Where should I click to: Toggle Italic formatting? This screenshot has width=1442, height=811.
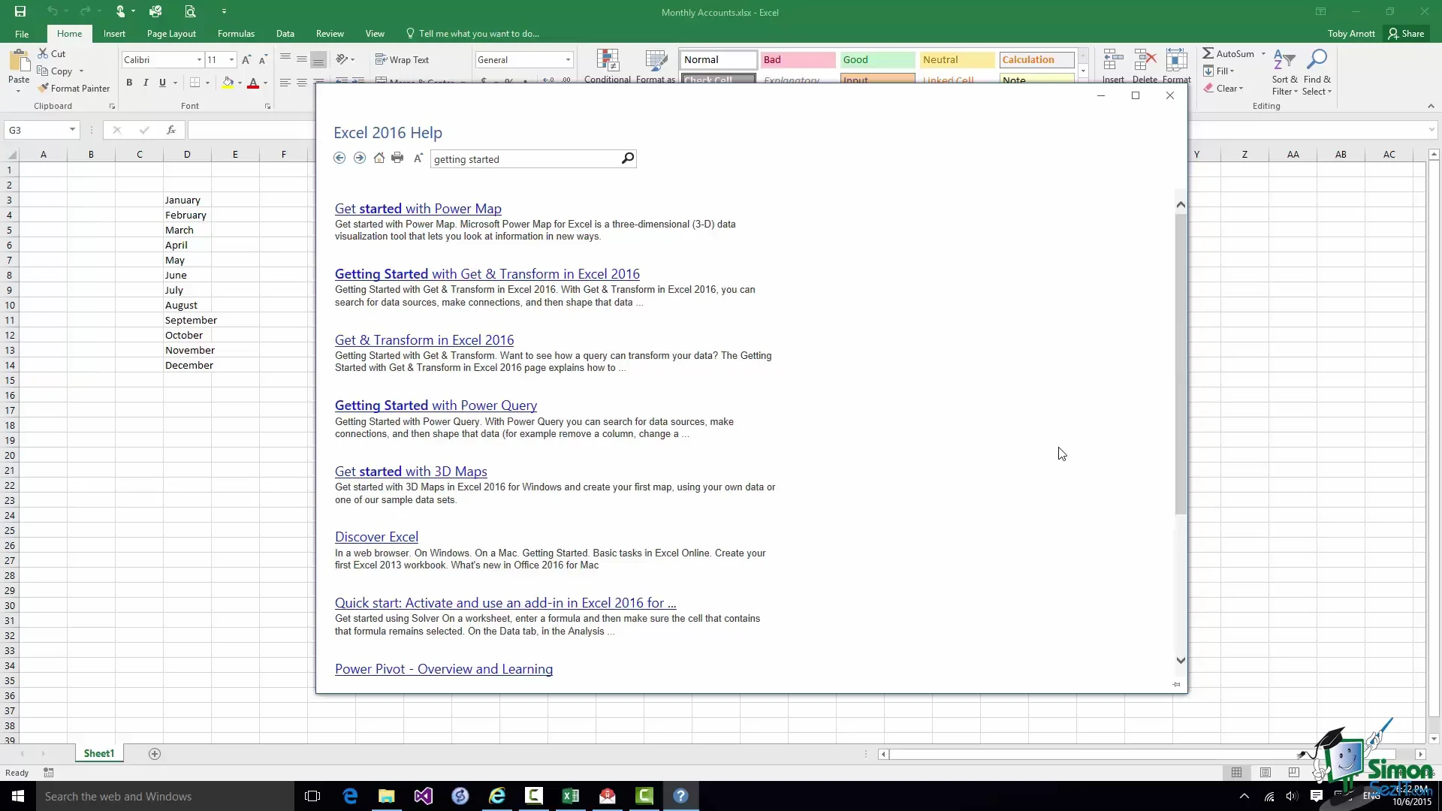click(x=146, y=83)
